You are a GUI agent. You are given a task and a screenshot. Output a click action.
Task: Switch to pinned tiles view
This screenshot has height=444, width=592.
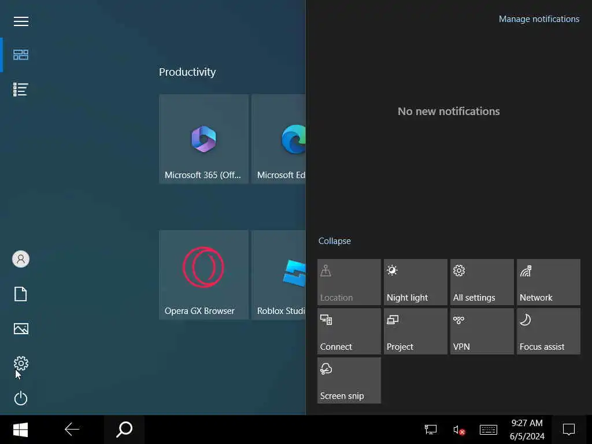[x=21, y=55]
